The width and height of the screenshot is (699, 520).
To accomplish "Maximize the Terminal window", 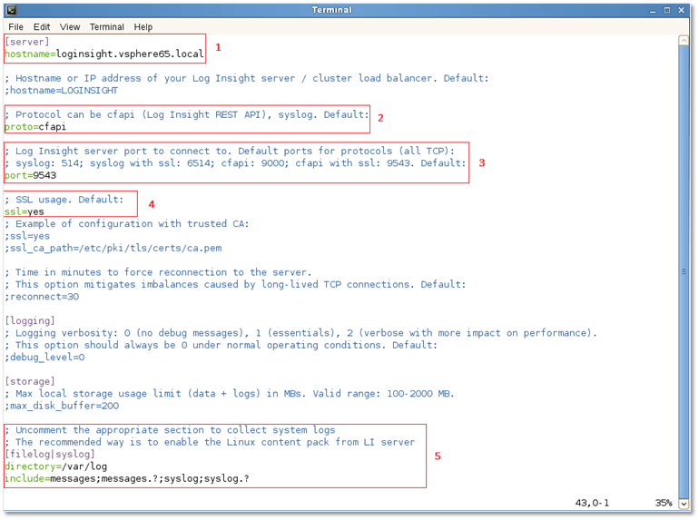I will pyautogui.click(x=667, y=10).
